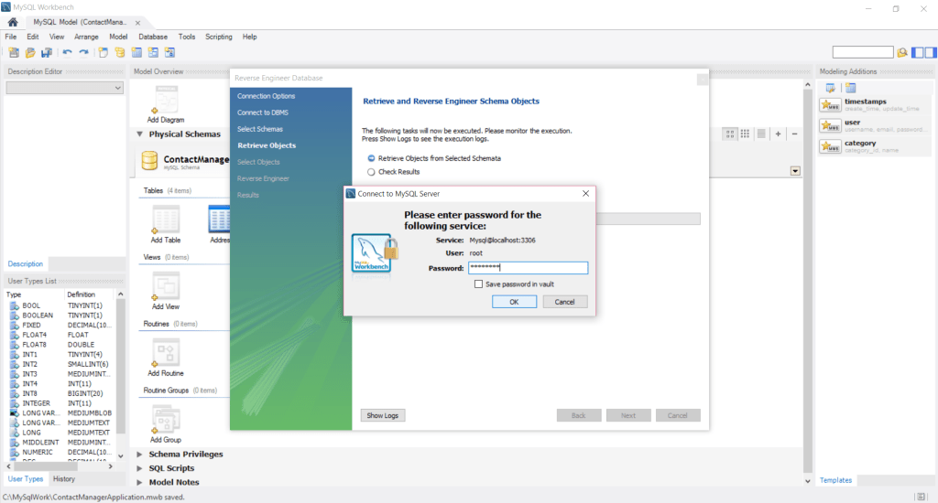Image resolution: width=938 pixels, height=503 pixels.
Task: Select Check Results radio button
Action: 372,172
